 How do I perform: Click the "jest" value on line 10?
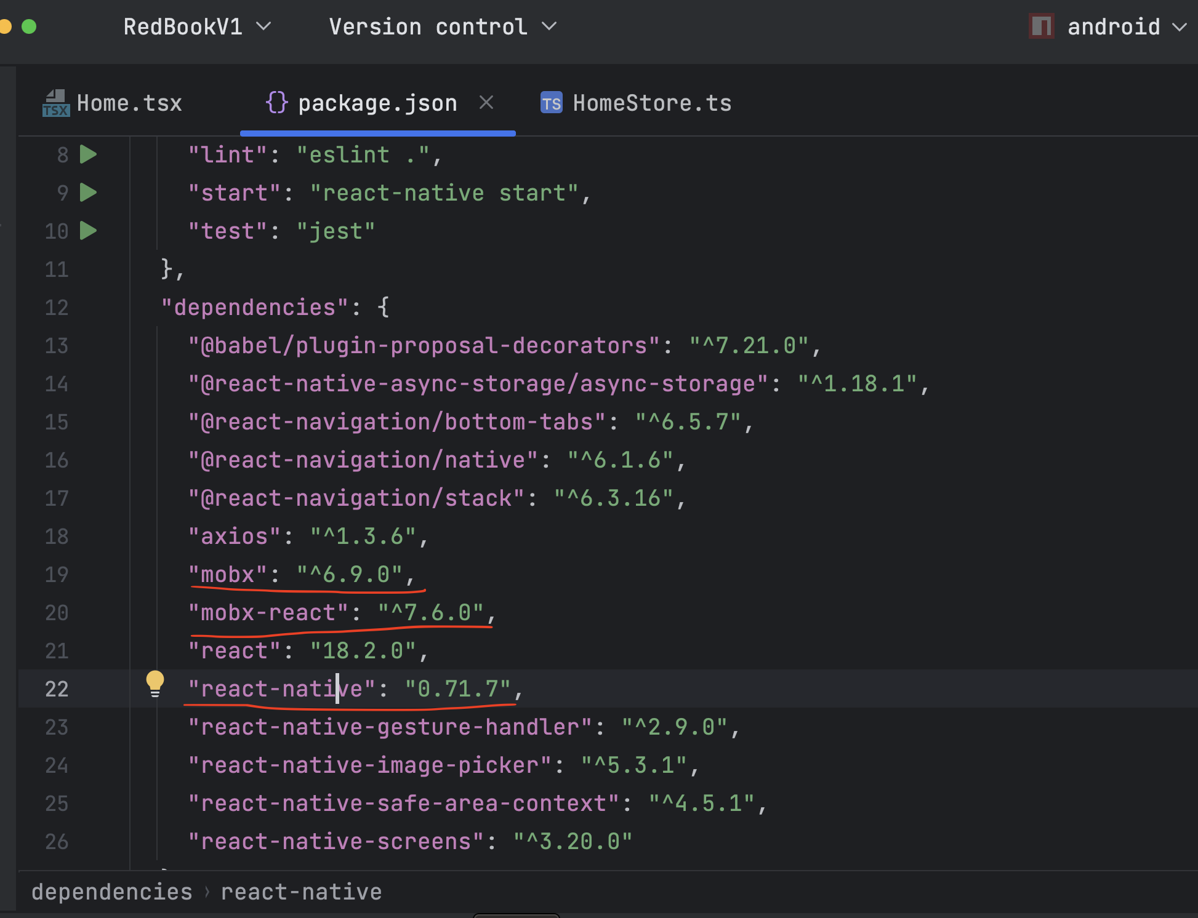tap(336, 231)
